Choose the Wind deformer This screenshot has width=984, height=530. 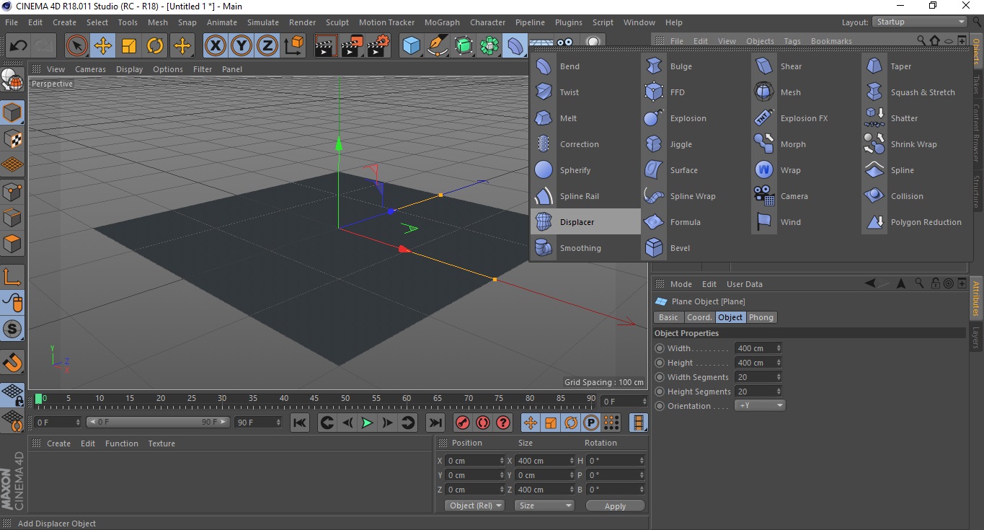pyautogui.click(x=806, y=222)
